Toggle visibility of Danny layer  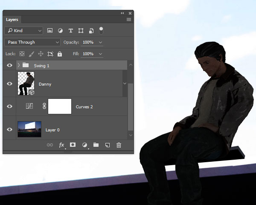(x=10, y=84)
